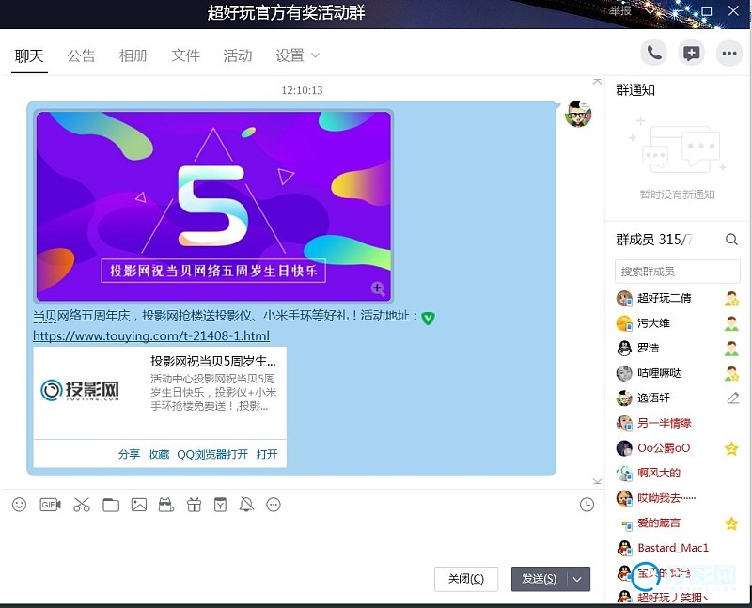
Task: Click the avatar of member 另一半情缘
Action: click(x=624, y=423)
